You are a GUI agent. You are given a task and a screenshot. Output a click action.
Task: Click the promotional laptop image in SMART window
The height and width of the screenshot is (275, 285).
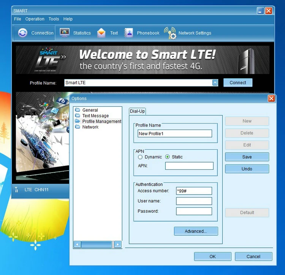(43, 136)
